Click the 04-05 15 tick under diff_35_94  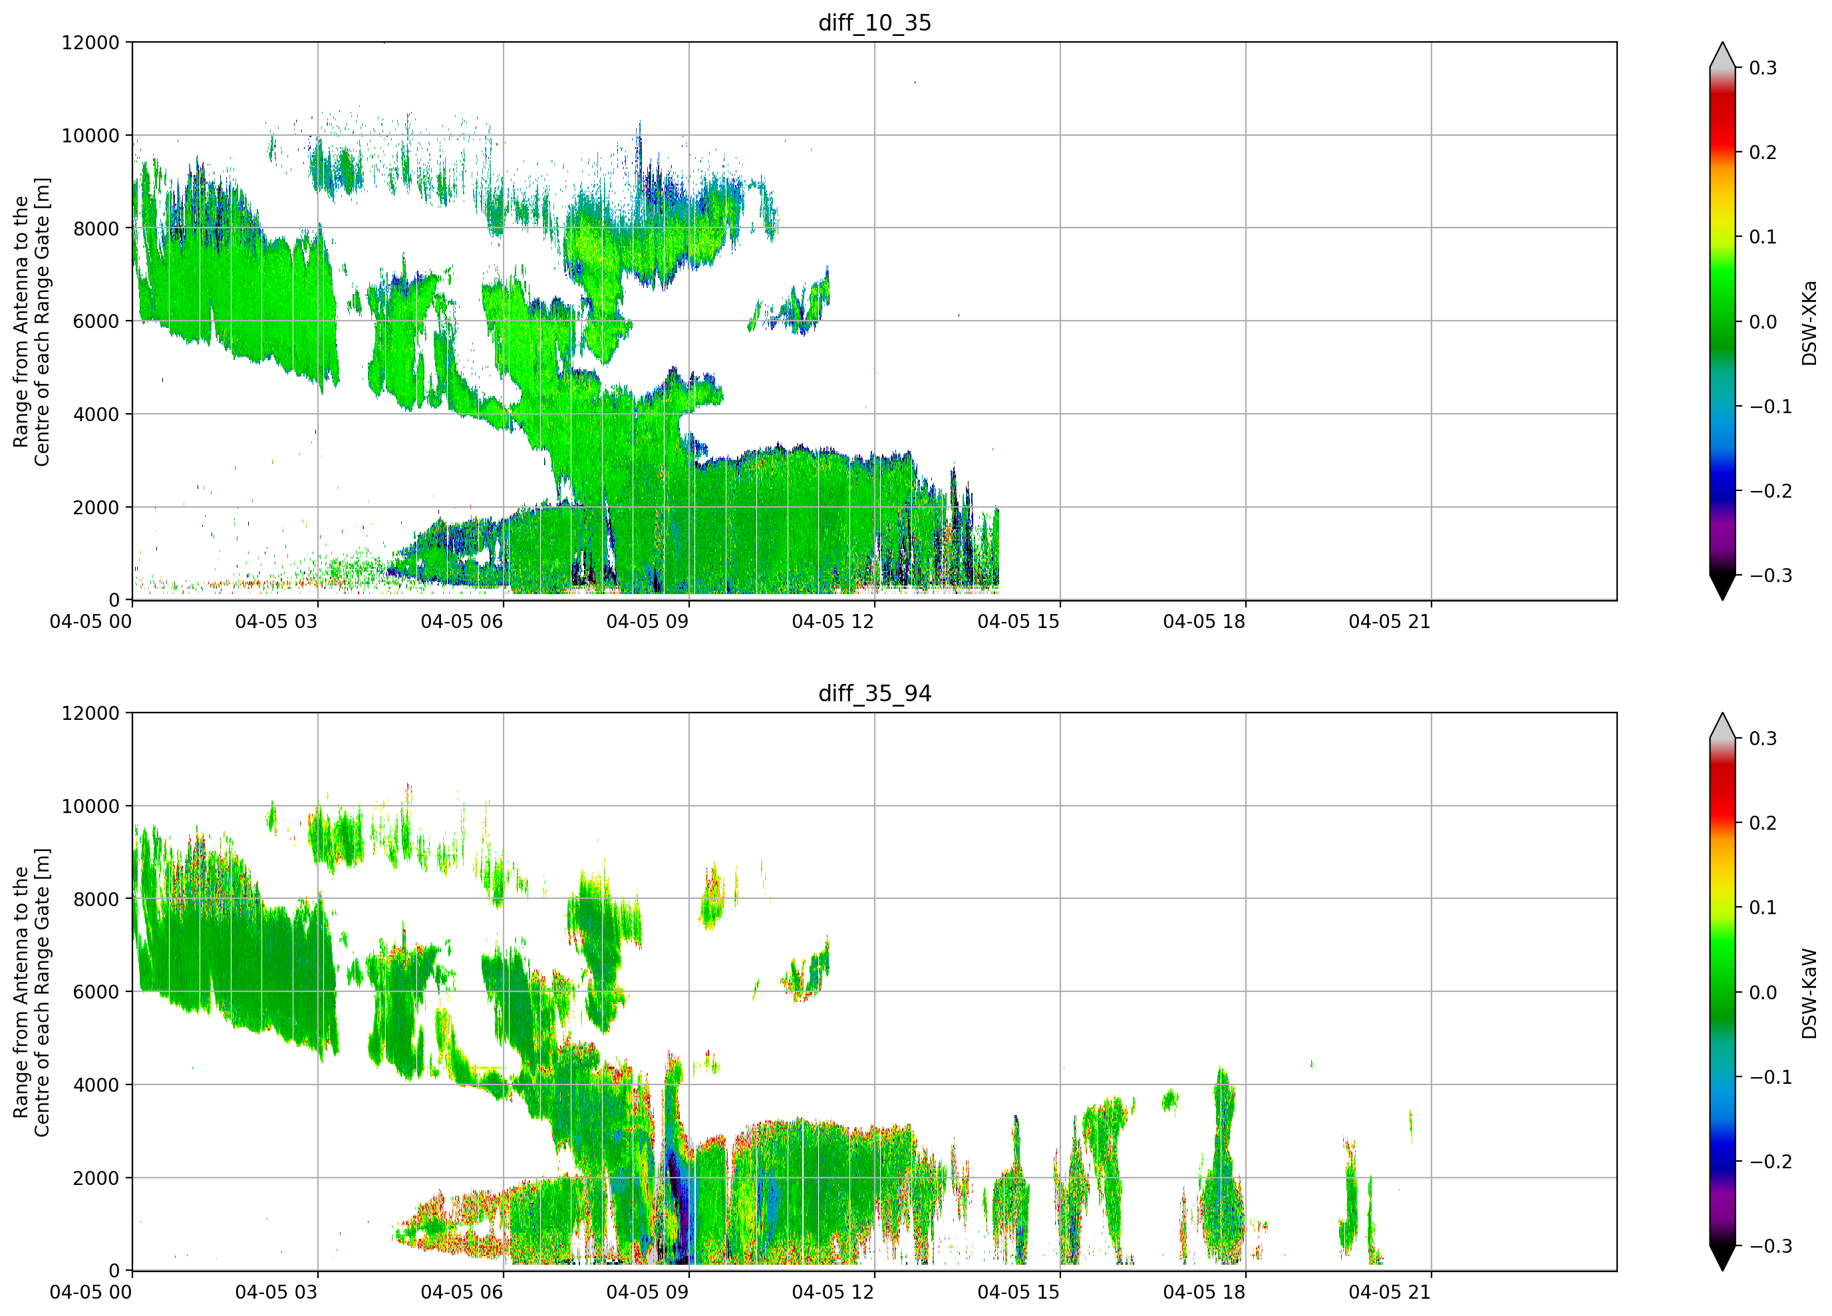pos(1018,1292)
